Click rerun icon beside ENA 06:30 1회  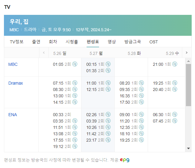pyautogui.click(x=175, y=114)
